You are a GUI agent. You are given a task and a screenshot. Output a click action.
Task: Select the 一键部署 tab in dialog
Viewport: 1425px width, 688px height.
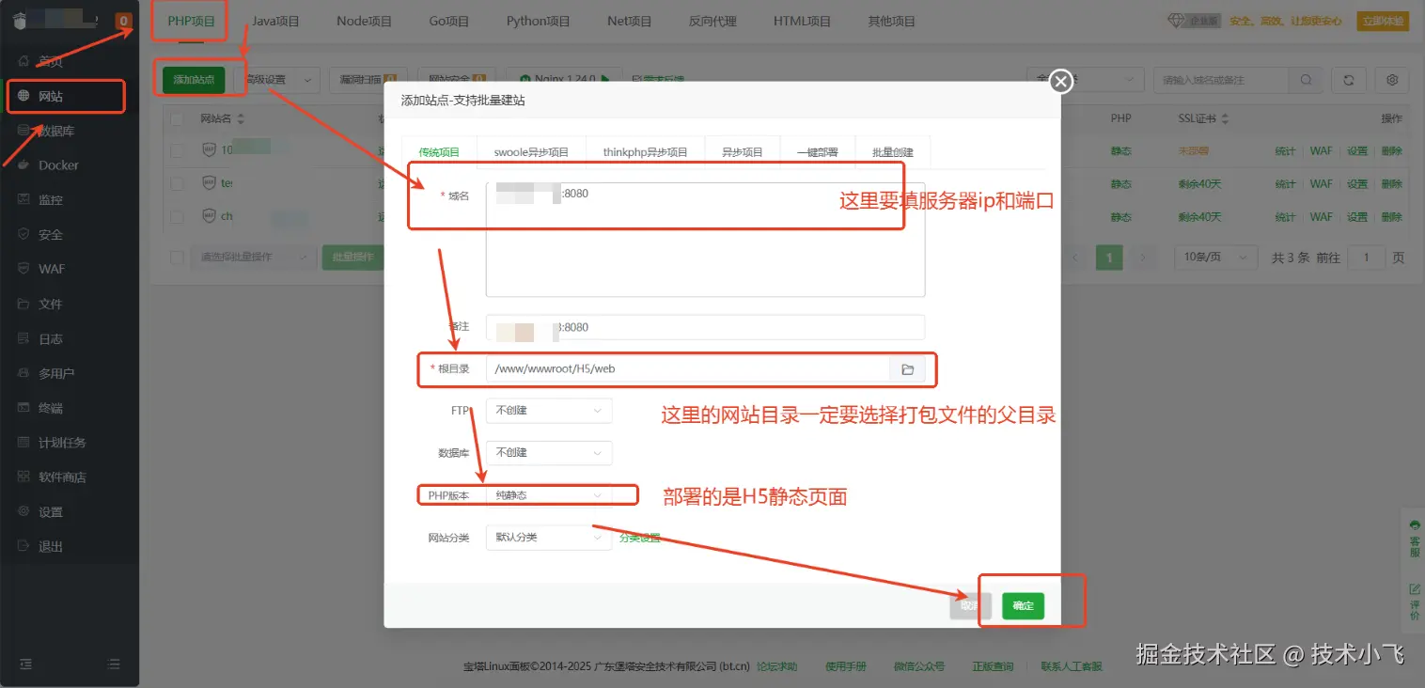(817, 152)
